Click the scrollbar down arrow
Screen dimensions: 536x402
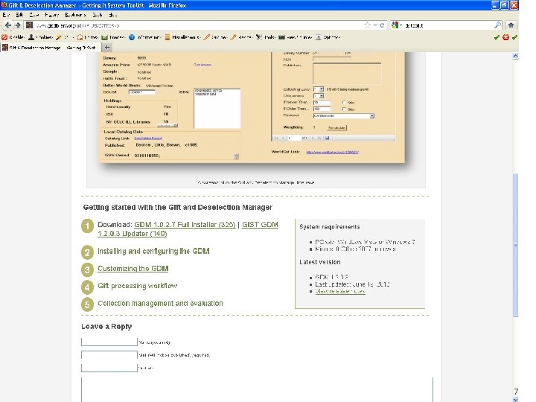pyautogui.click(x=515, y=399)
